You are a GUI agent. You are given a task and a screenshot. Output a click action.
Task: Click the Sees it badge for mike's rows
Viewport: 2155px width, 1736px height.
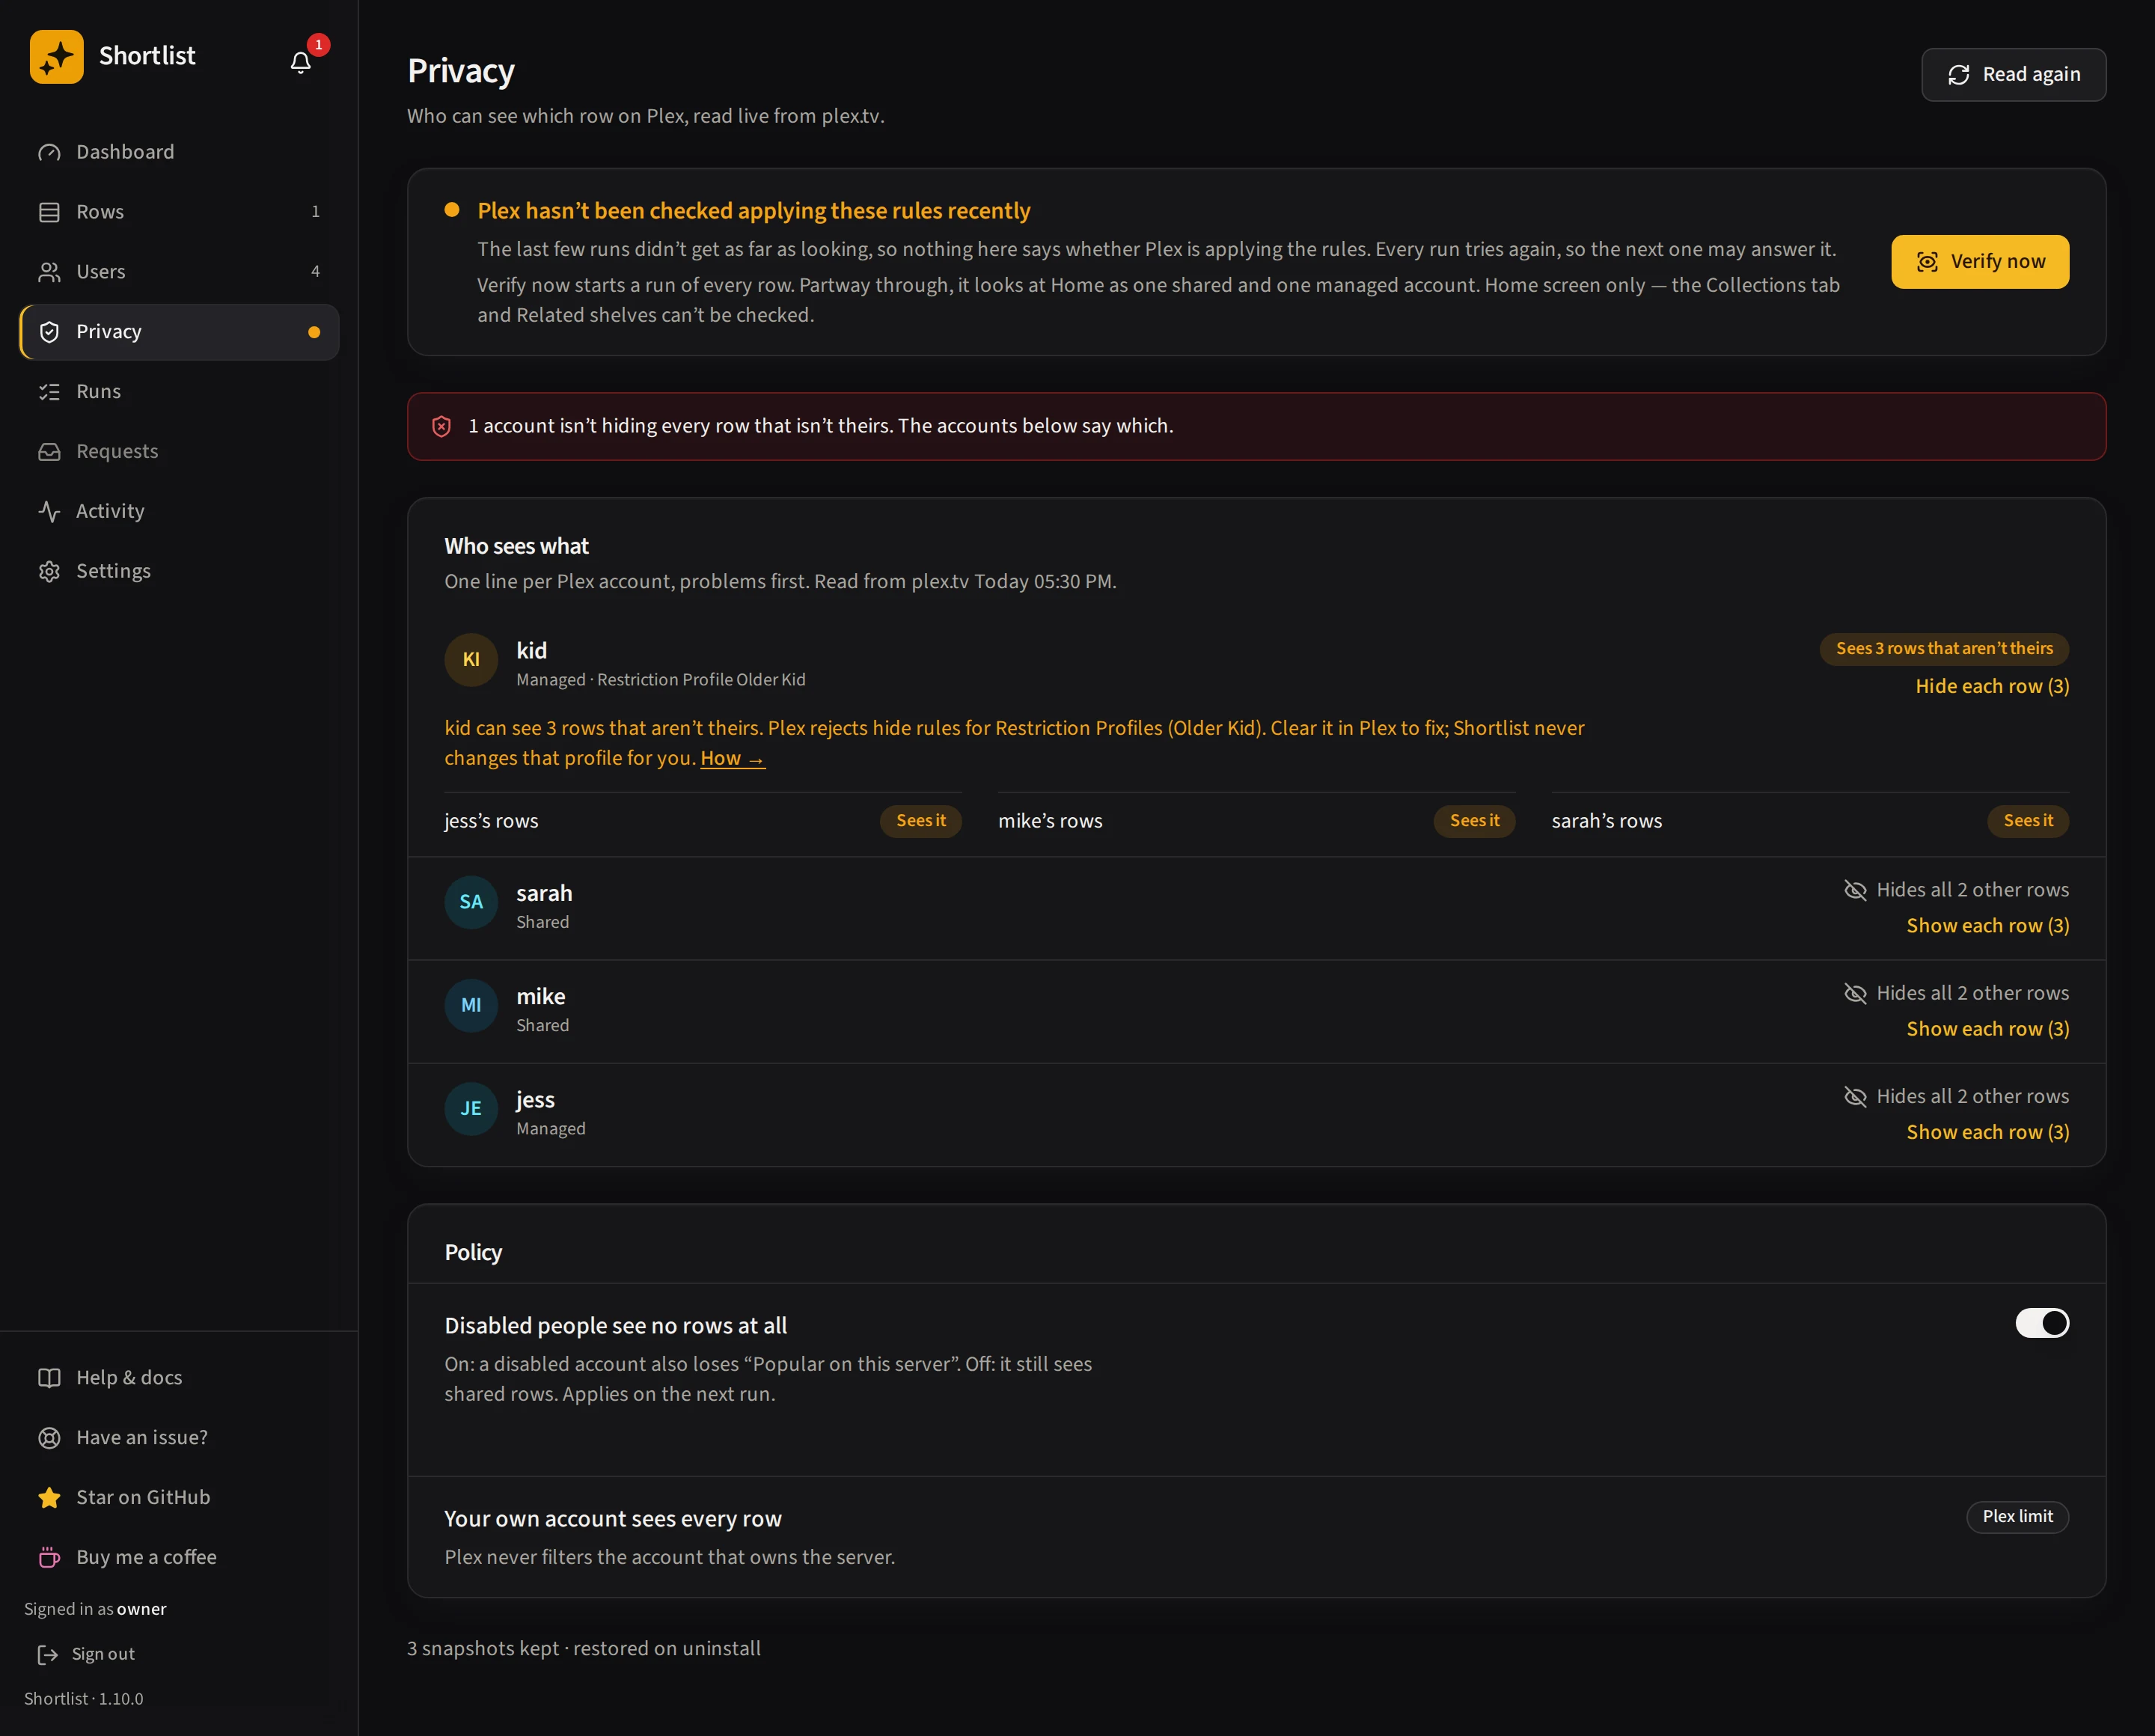coord(1474,821)
